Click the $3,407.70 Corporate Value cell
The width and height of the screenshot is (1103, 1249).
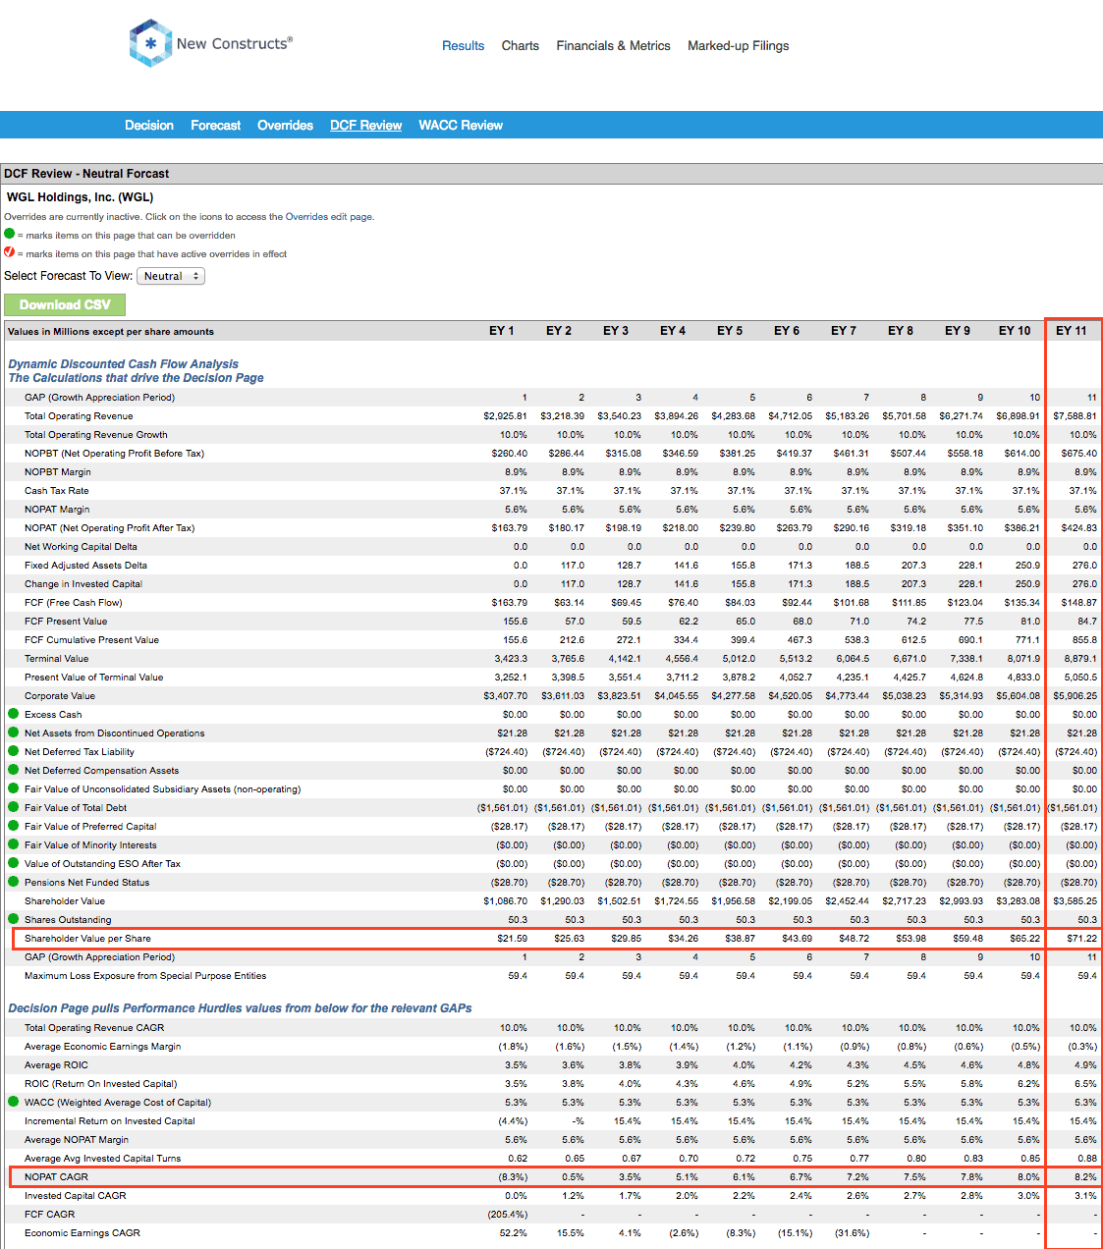click(x=506, y=695)
